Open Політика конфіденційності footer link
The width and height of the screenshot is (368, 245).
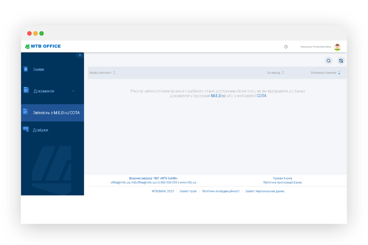click(220, 191)
